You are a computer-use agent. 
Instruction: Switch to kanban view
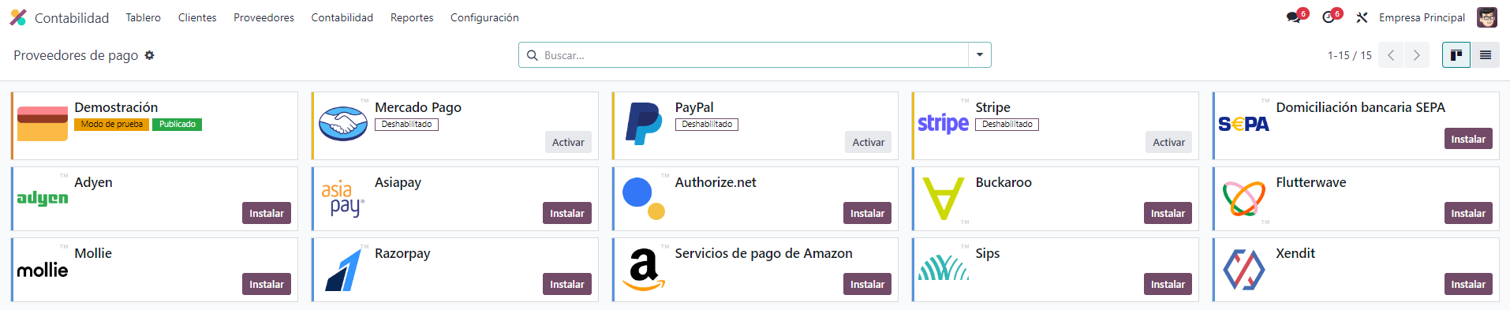point(1456,55)
